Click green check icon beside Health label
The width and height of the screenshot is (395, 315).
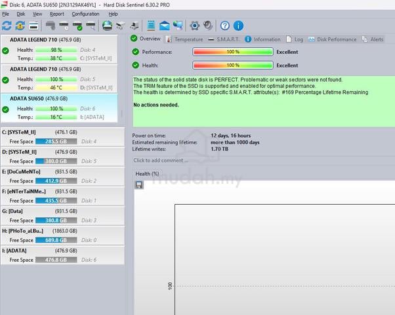click(136, 65)
